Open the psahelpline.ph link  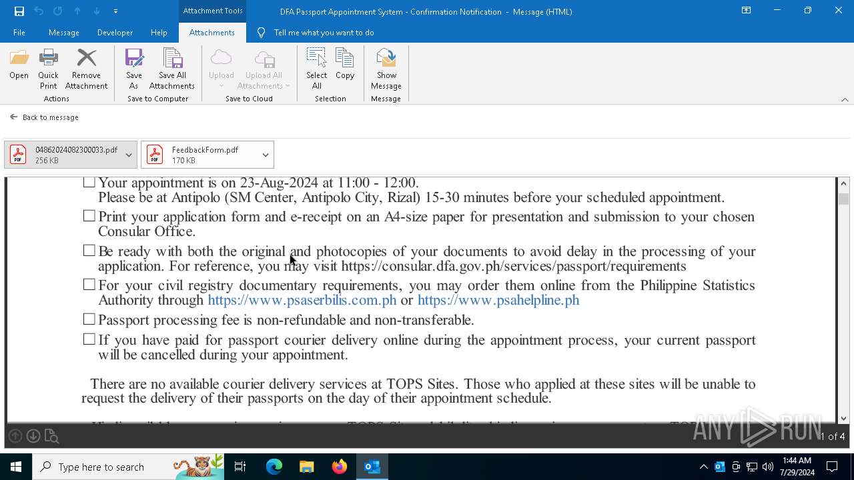(x=498, y=300)
